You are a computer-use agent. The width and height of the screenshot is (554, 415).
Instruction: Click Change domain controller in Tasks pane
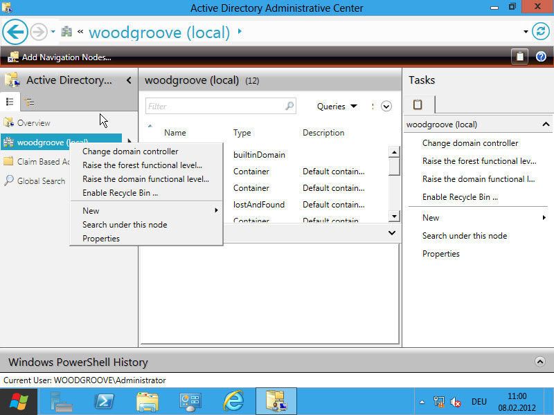click(470, 143)
